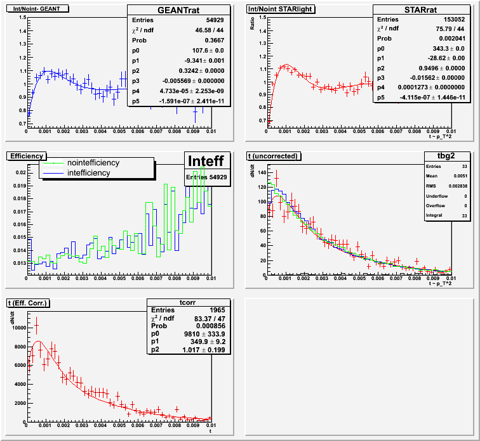Click the "nointefficiency" legend entry
The width and height of the screenshot is (480, 441).
point(93,163)
